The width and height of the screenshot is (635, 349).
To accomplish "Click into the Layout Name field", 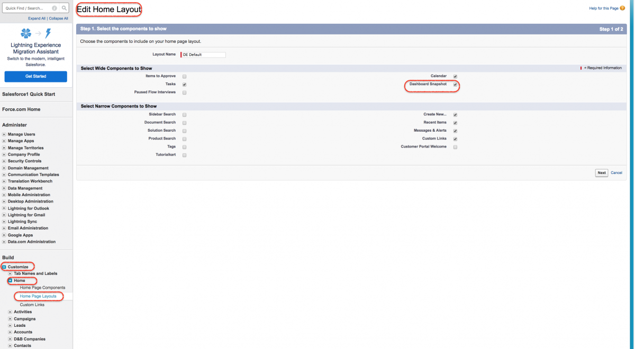I will point(203,54).
